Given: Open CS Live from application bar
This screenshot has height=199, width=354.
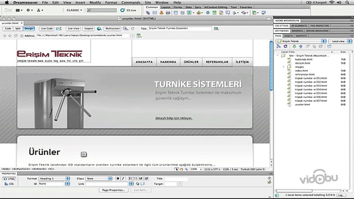Looking at the screenshot, I should coord(128,10).
